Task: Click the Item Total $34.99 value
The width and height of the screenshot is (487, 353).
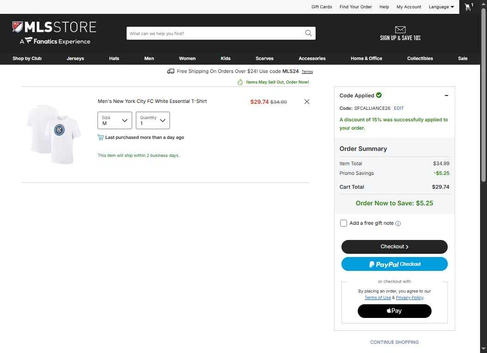Action: (x=441, y=163)
